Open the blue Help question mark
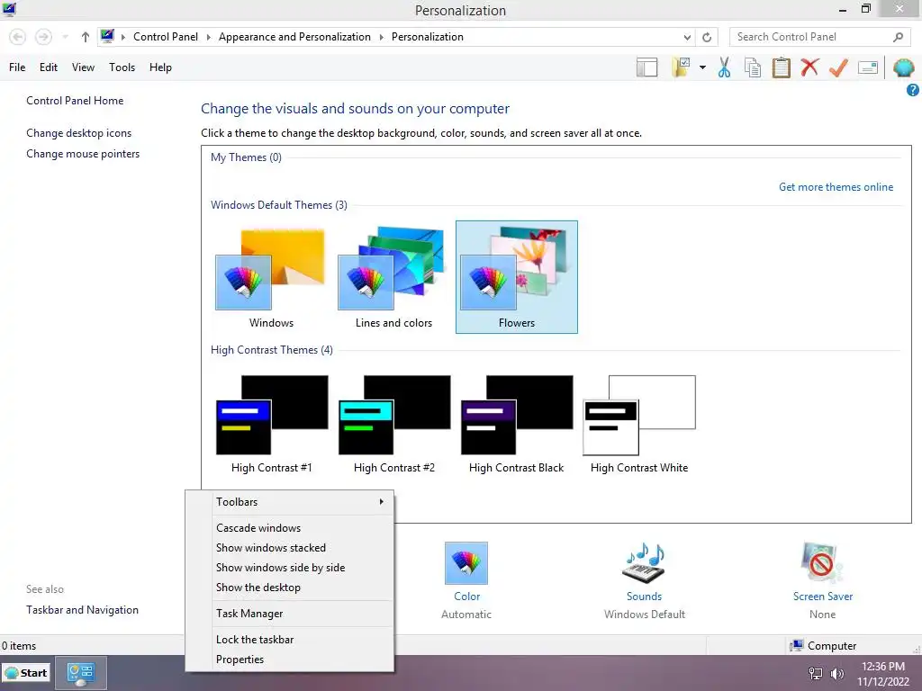Screen dimensions: 922x691 [x=913, y=90]
